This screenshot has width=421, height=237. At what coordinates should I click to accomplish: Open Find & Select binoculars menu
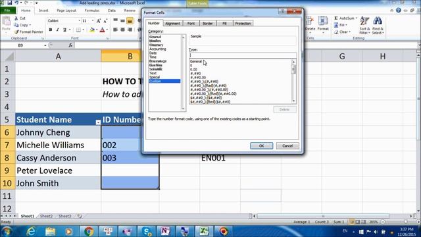click(378, 25)
